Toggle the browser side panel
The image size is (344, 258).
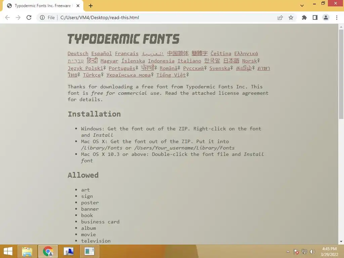pos(315,17)
